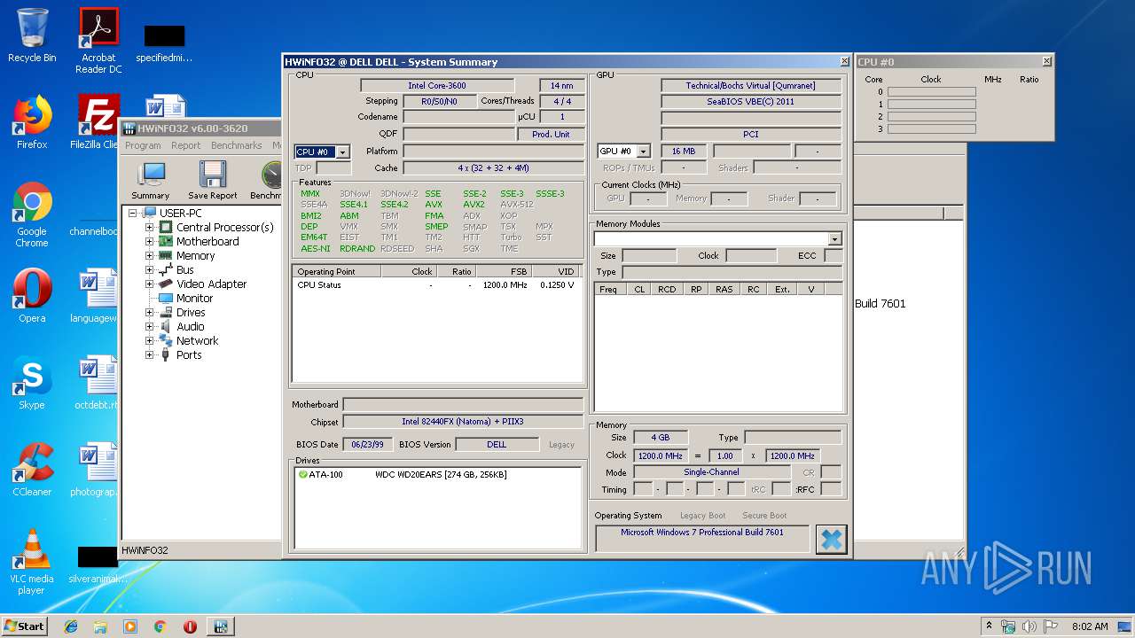The image size is (1135, 638).
Task: Select the Central Processor(s) tree icon
Action: point(166,227)
